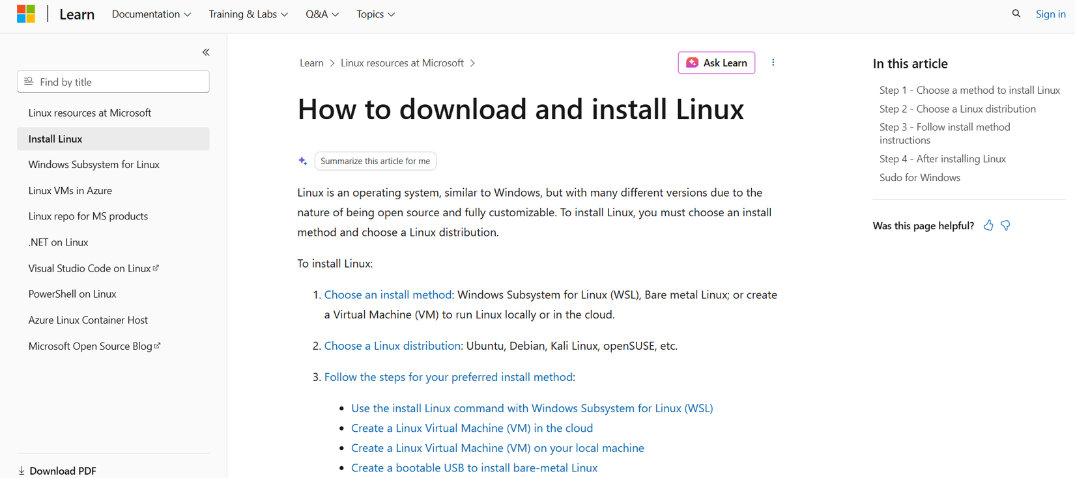1075x478 pixels.
Task: Expand the Documentation dropdown
Action: [151, 14]
